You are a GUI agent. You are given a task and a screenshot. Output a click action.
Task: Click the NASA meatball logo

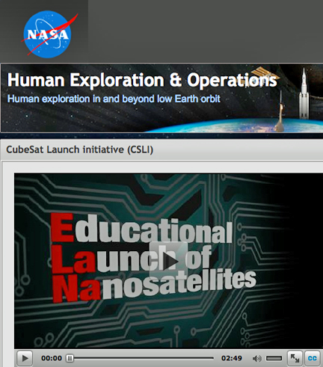coord(48,34)
